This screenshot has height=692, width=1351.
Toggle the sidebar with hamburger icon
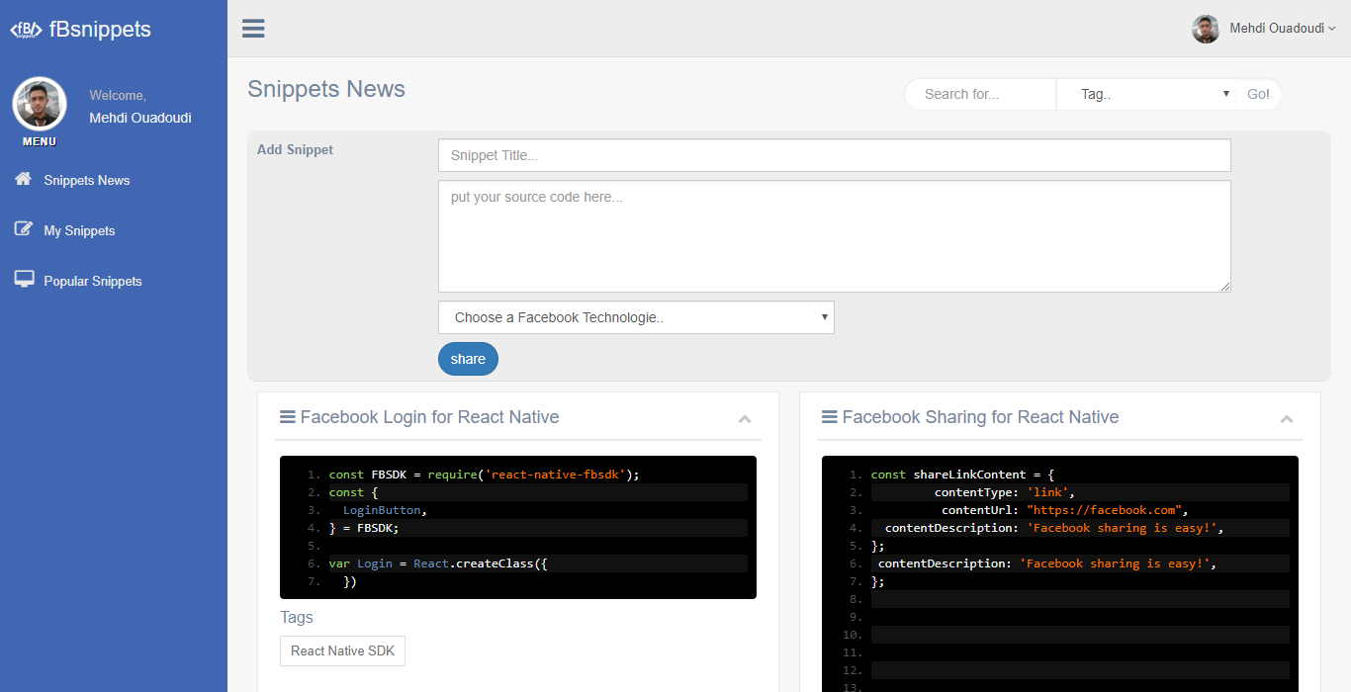point(253,28)
